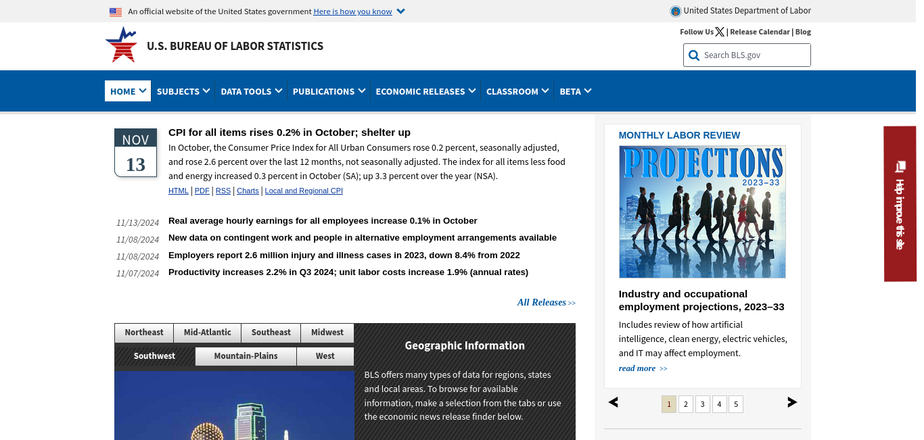Switch to Mountain-Plains tab
This screenshot has width=924, height=440.
point(246,356)
